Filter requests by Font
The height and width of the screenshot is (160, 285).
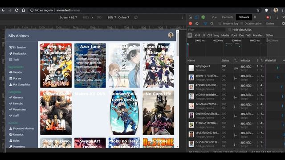click(x=234, y=36)
